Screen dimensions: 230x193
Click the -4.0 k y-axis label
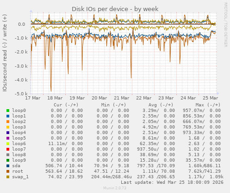(21, 80)
